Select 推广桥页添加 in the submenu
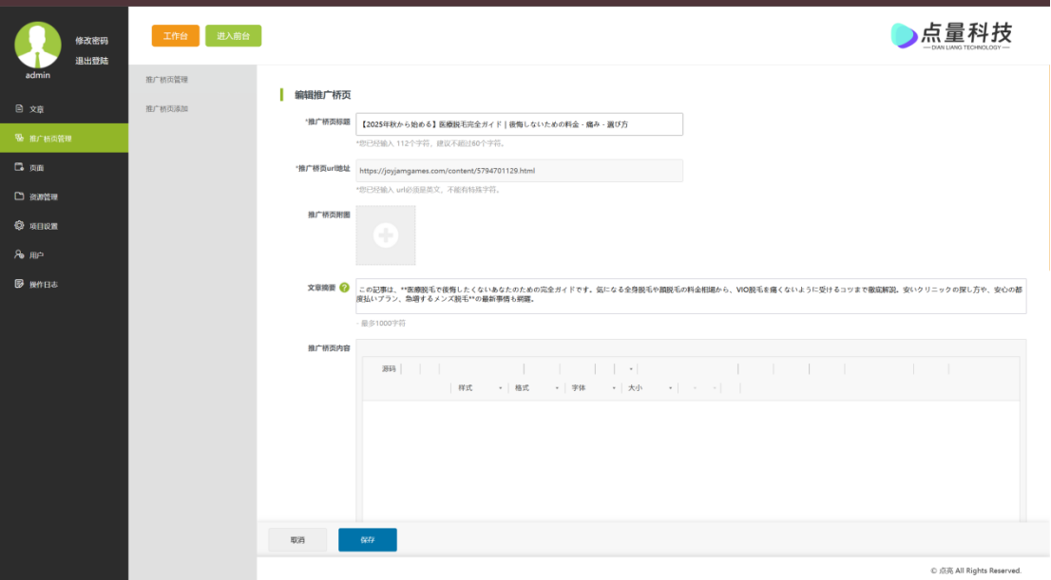This screenshot has width=1051, height=580. point(167,109)
